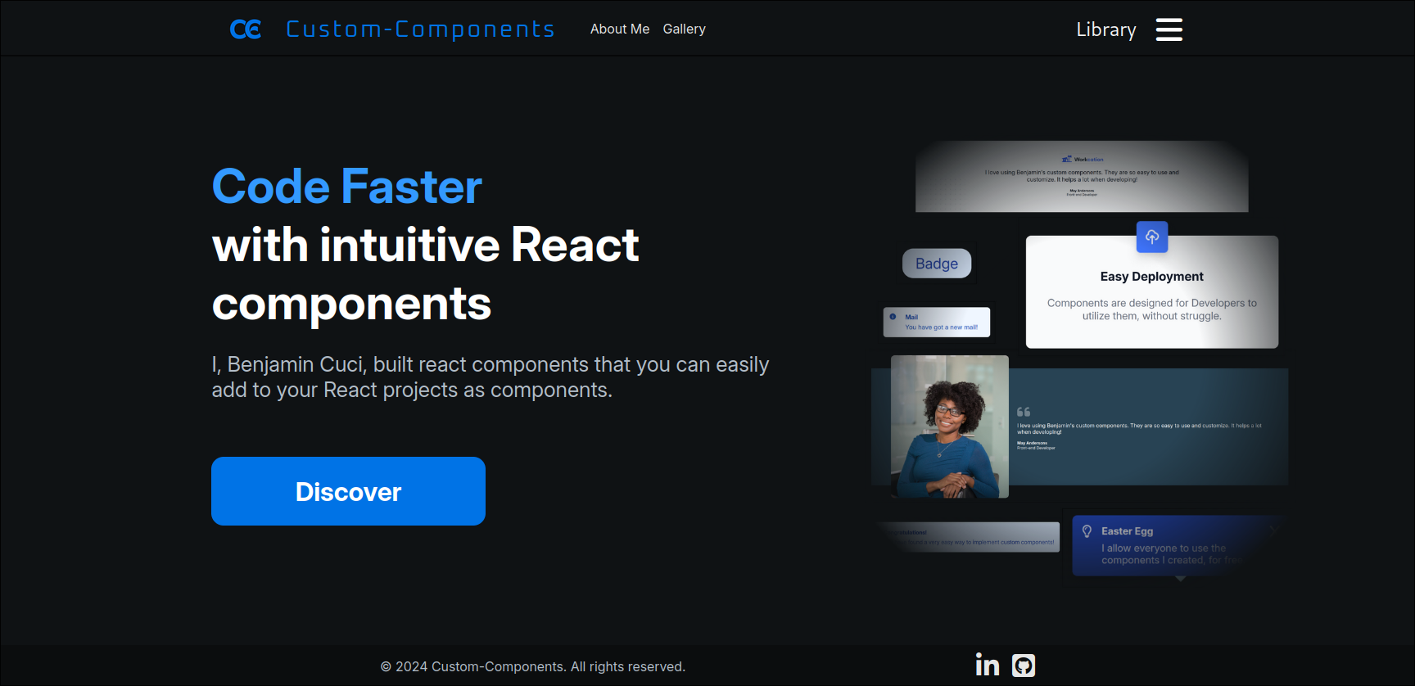Click the Code Faster heading
The image size is (1415, 686).
(346, 187)
